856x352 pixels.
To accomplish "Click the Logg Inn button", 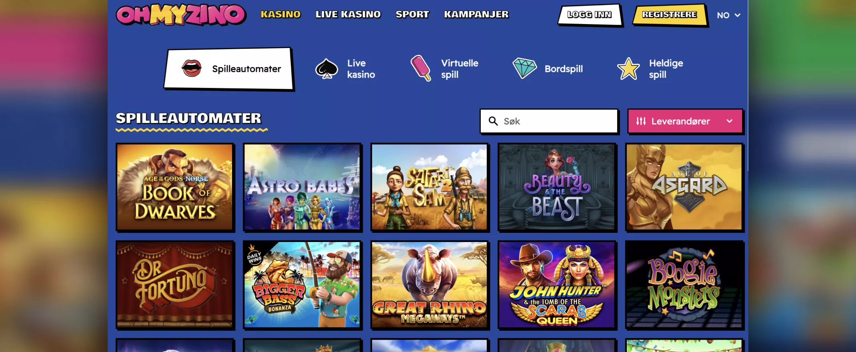I will (x=590, y=15).
